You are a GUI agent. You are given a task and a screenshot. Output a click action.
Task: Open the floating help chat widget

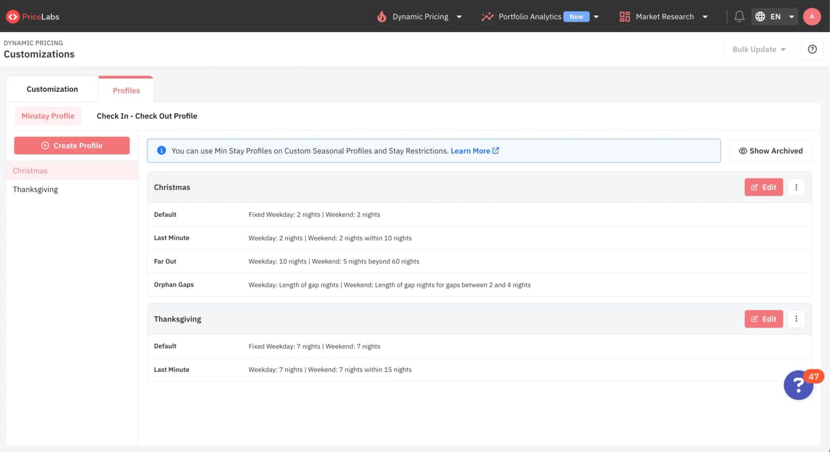pyautogui.click(x=799, y=385)
